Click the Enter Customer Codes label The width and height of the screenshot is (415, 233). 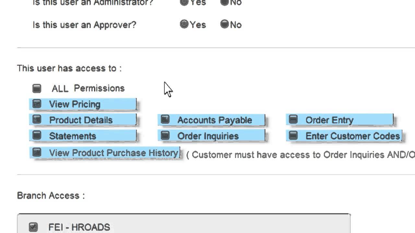(353, 136)
